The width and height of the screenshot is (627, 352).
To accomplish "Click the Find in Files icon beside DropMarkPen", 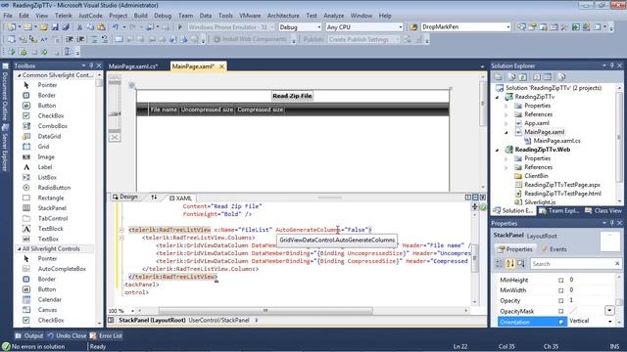I will 413,27.
